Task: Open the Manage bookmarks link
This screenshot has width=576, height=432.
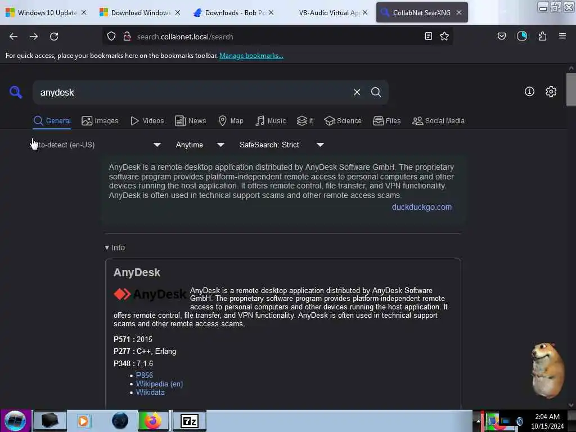Action: click(251, 56)
